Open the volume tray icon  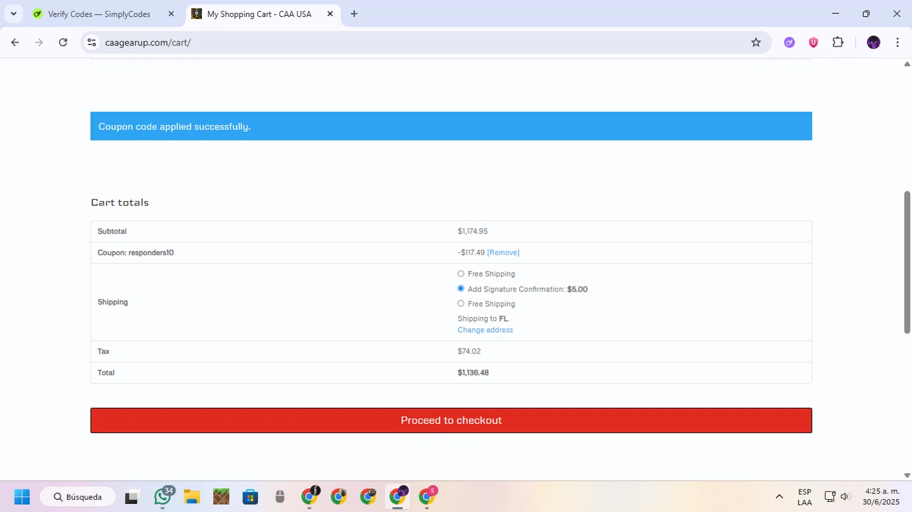845,497
